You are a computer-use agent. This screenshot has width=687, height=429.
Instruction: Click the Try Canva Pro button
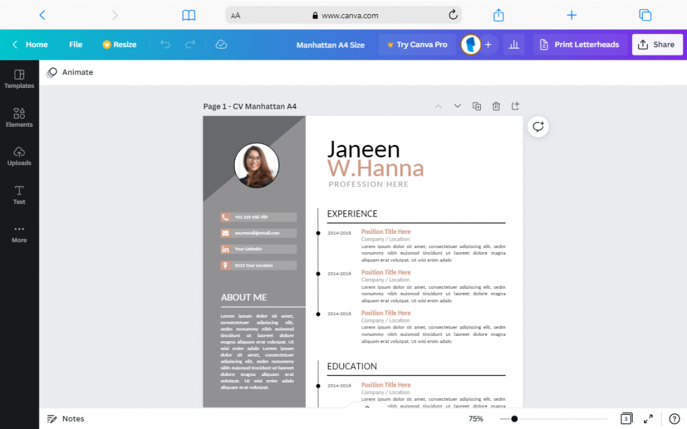point(417,44)
